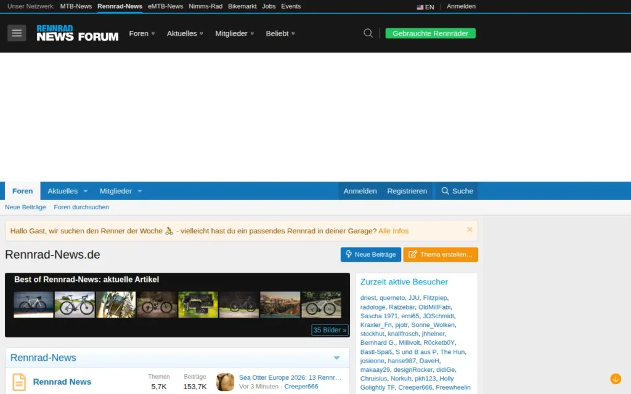Click the magnifier search icon in header

click(368, 33)
